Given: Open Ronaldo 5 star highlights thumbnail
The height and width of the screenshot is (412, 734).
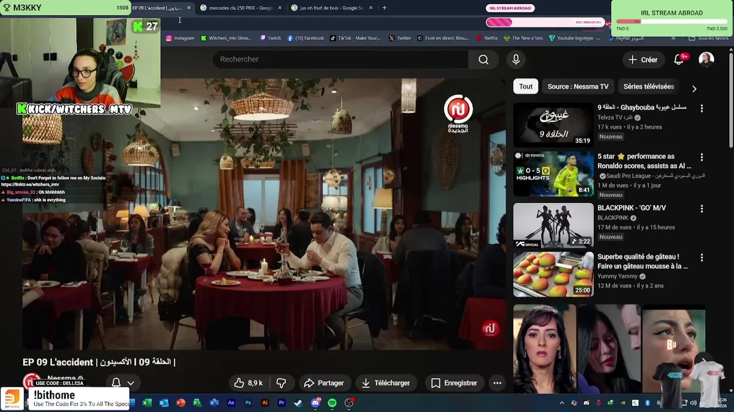Looking at the screenshot, I should pos(553,175).
